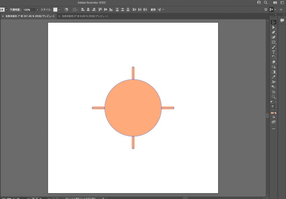Click the search icon in title bar
This screenshot has width=286, height=199.
pyautogui.click(x=266, y=3)
